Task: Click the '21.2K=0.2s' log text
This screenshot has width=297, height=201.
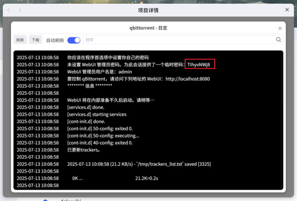Action: click(x=147, y=178)
